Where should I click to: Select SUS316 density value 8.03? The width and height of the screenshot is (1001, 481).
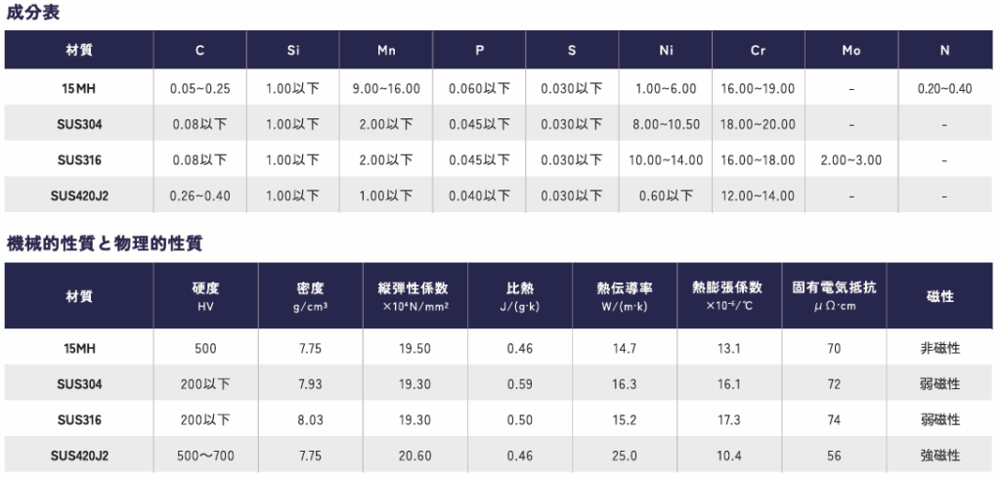click(310, 420)
